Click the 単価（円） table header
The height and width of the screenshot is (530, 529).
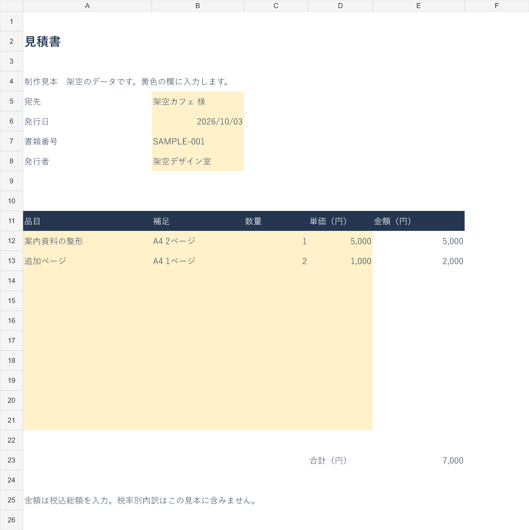coord(340,221)
